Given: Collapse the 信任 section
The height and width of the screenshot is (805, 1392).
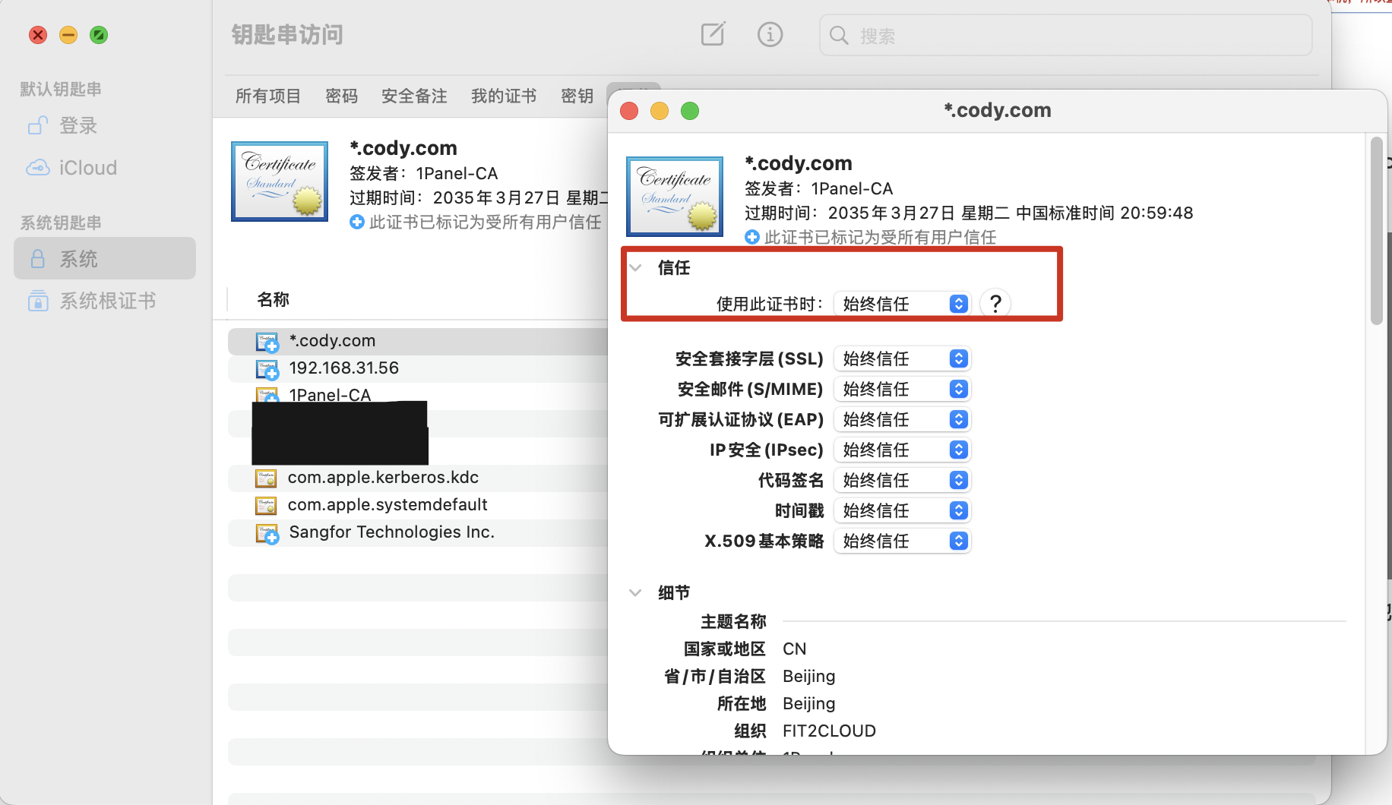Looking at the screenshot, I should pos(636,267).
